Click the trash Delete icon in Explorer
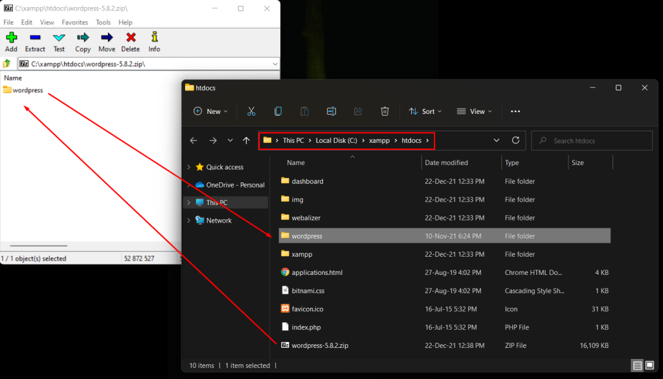The image size is (663, 379). click(x=385, y=111)
